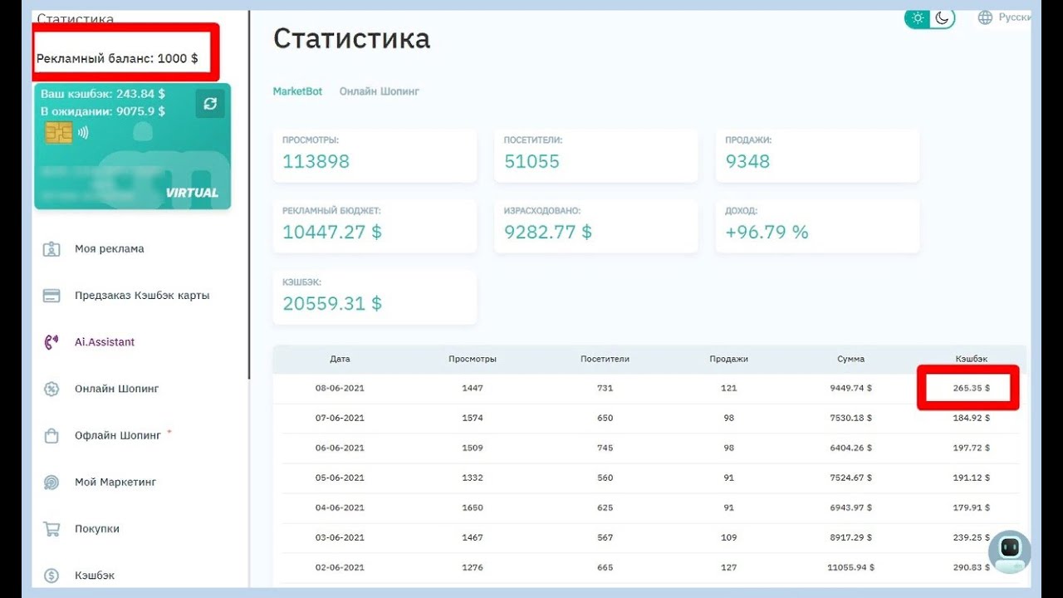The image size is (1063, 598).
Task: Open Моя реклама menu item
Action: [x=110, y=248]
